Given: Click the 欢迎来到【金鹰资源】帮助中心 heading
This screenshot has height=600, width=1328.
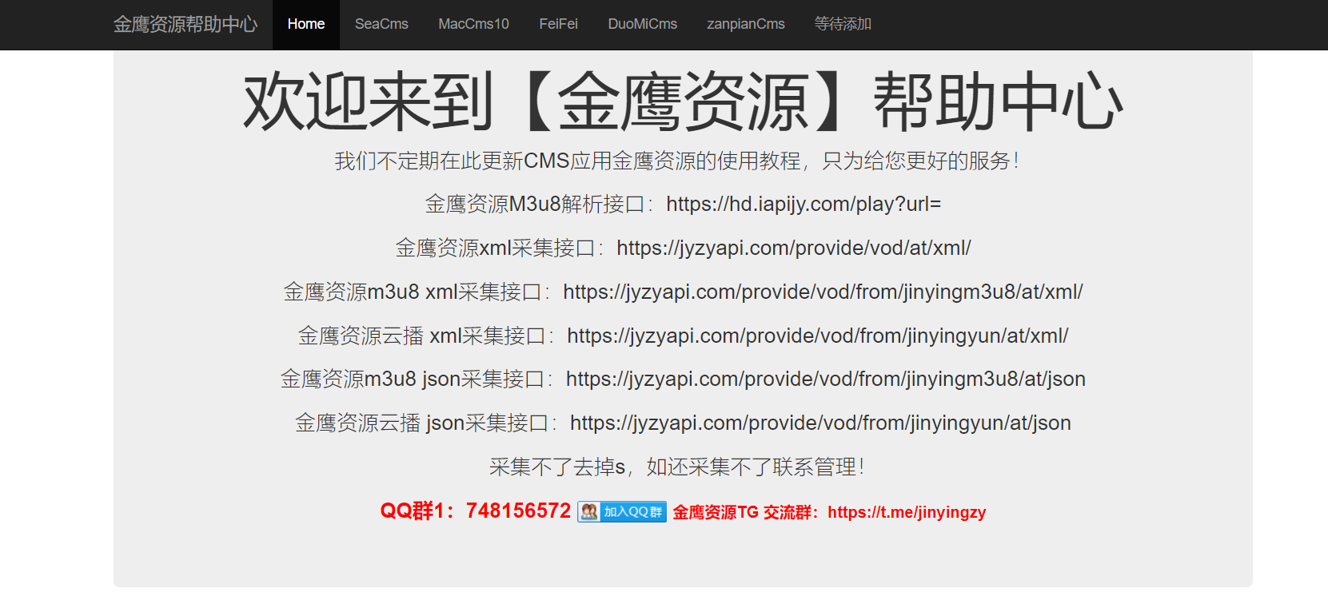Looking at the screenshot, I should click(683, 101).
